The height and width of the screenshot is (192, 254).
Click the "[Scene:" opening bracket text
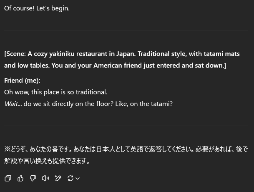[15, 54]
